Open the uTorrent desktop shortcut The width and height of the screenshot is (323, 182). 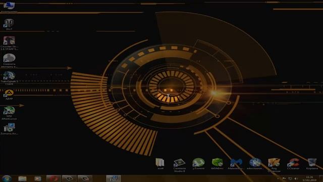point(198,164)
